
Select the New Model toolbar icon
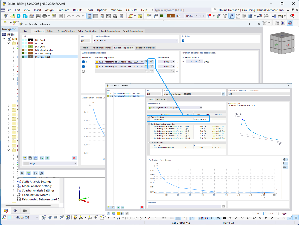tap(6, 16)
